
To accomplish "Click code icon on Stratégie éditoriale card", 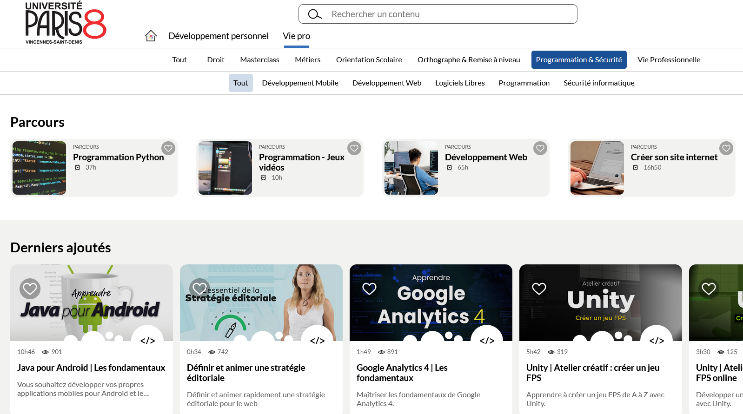I will [x=317, y=340].
